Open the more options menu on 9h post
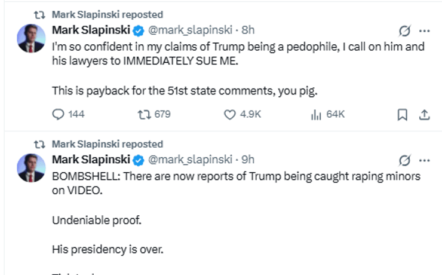Viewport: 442px width, 275px height. (424, 160)
